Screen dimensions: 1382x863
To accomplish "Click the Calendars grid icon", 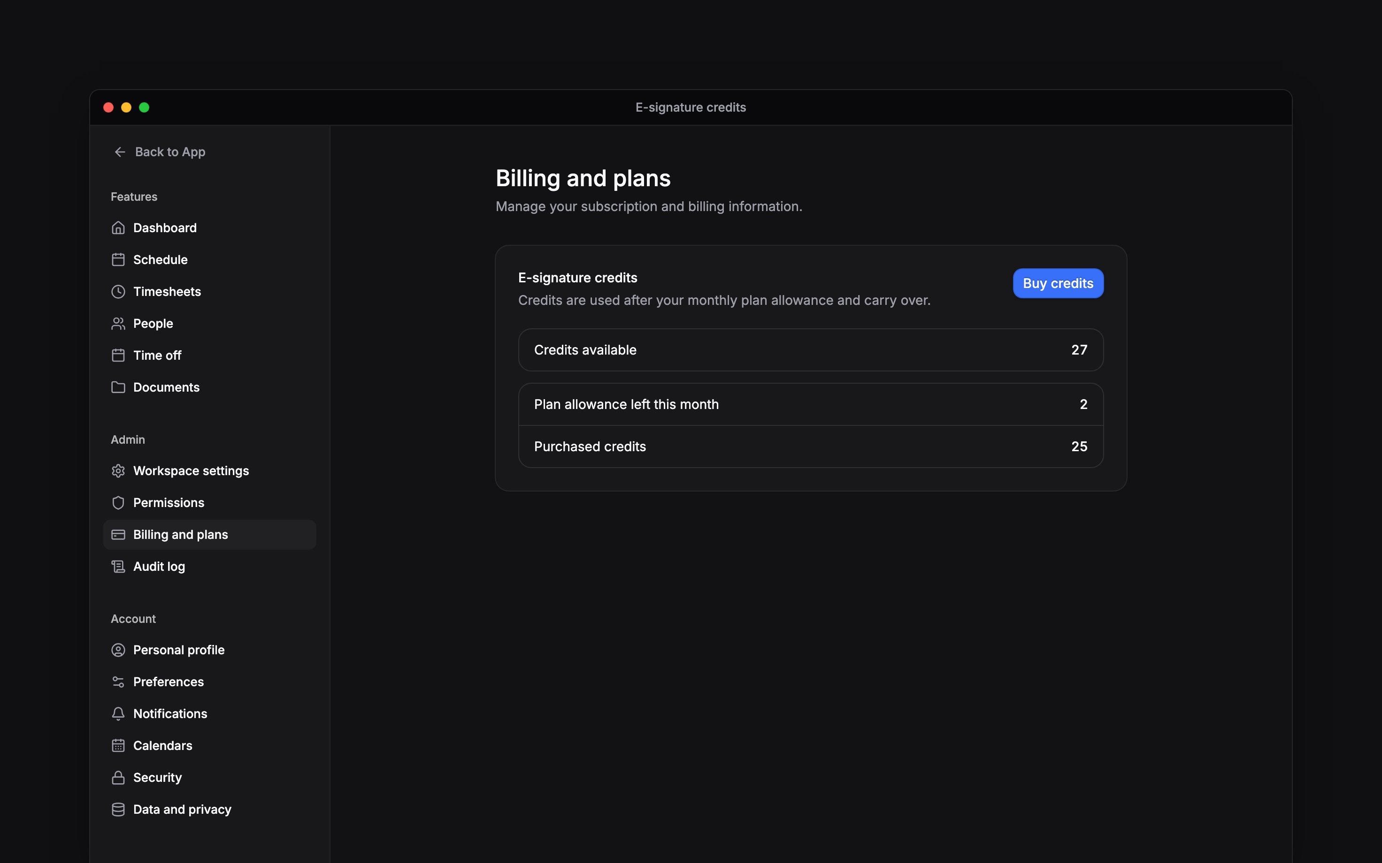I will click(x=118, y=746).
